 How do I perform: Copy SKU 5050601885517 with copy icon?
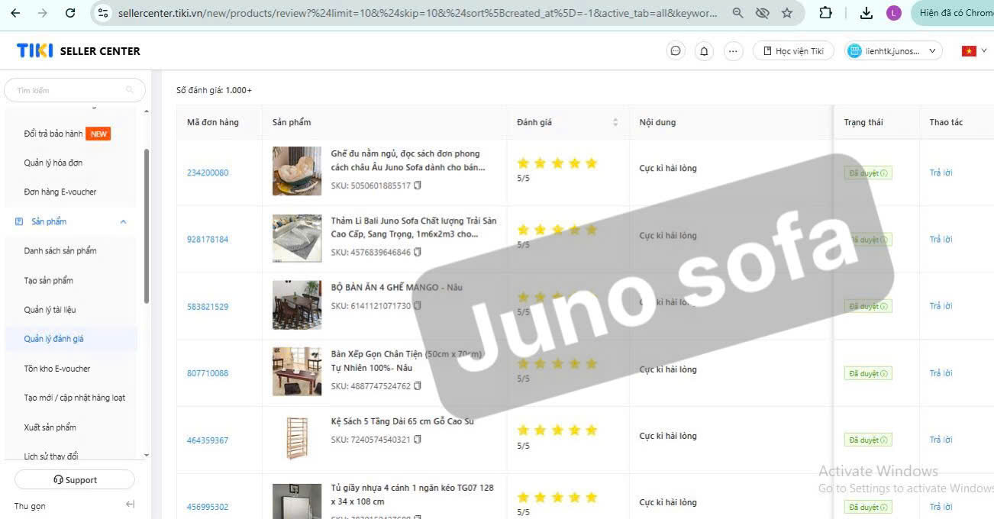click(x=418, y=185)
